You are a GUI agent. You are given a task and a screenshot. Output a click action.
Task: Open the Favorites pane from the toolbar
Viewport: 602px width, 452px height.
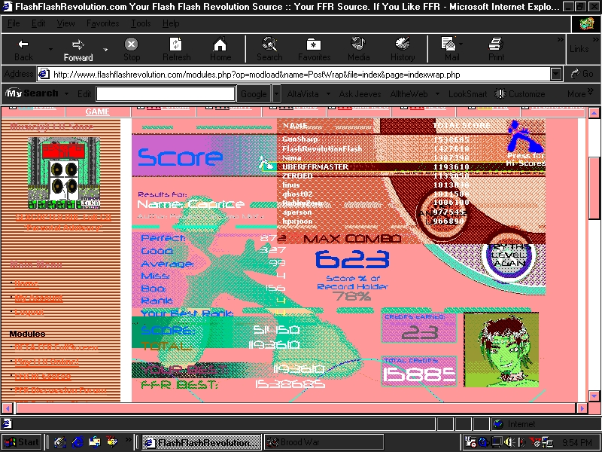tap(314, 50)
